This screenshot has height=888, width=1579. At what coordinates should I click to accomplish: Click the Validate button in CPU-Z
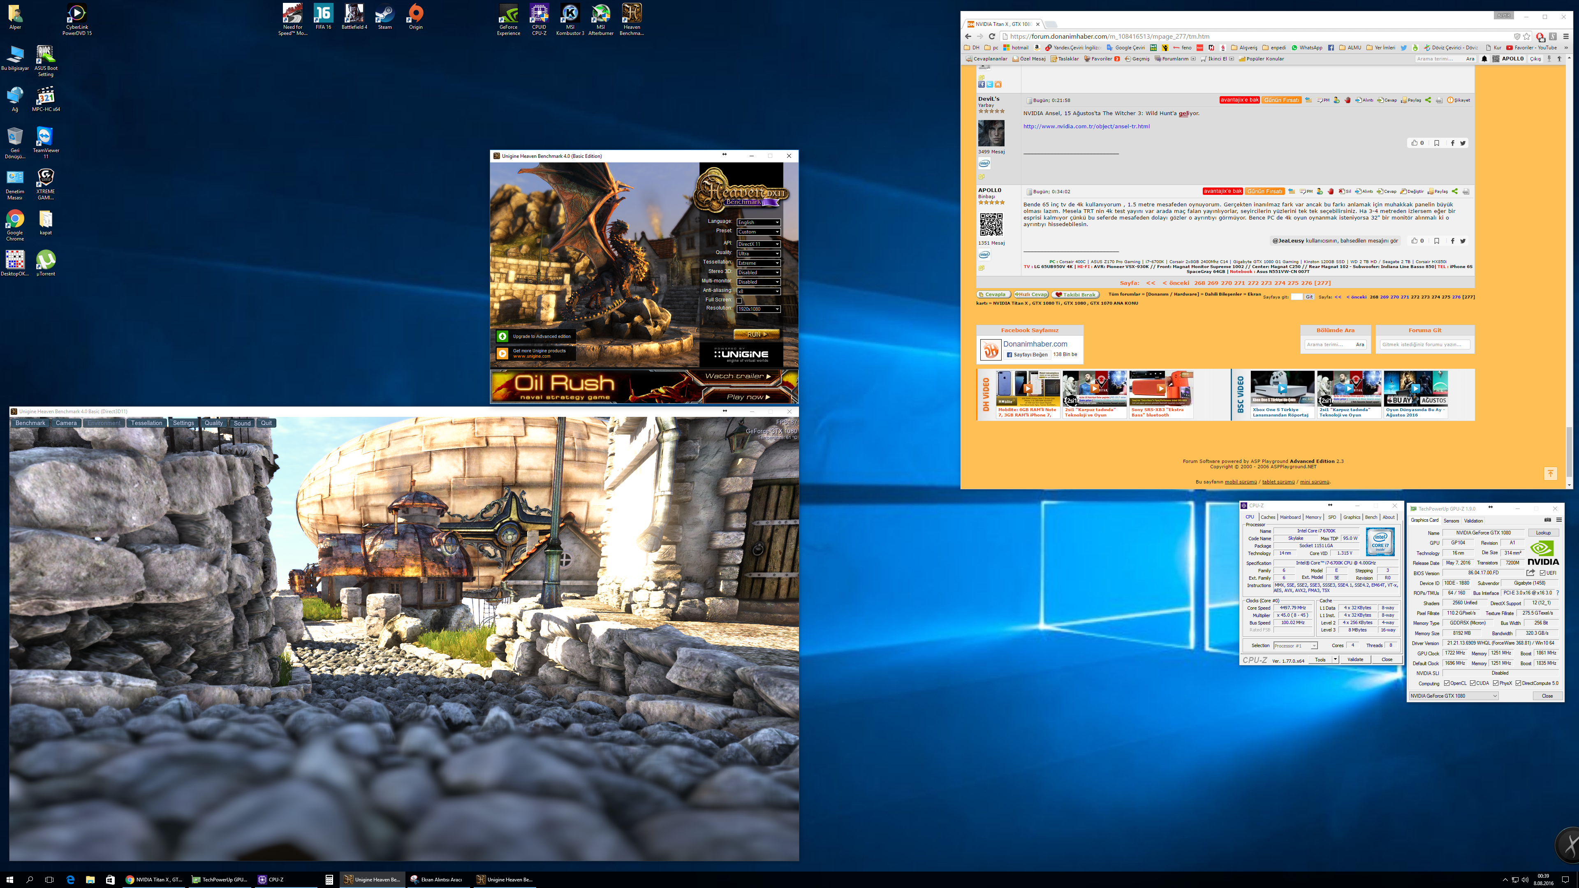(1355, 659)
